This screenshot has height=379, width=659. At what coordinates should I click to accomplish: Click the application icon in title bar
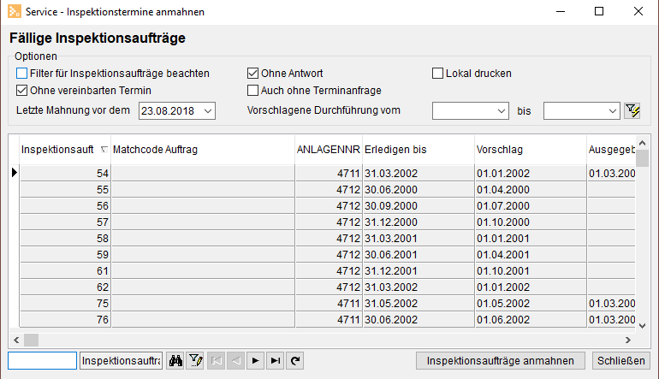13,12
